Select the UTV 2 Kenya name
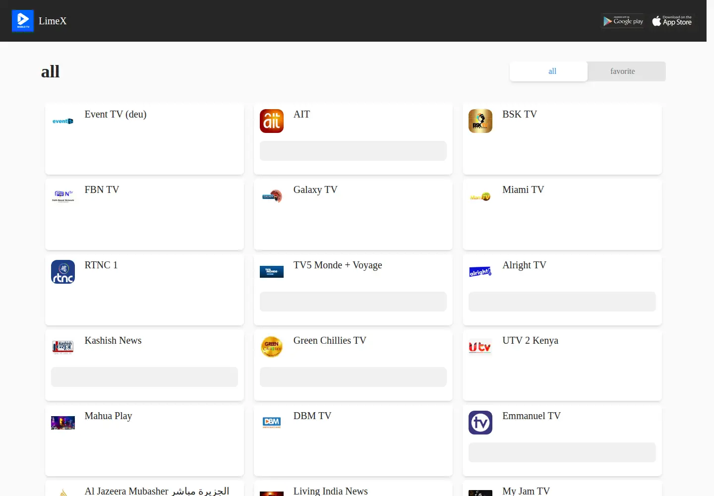Image resolution: width=714 pixels, height=496 pixels. pos(530,340)
